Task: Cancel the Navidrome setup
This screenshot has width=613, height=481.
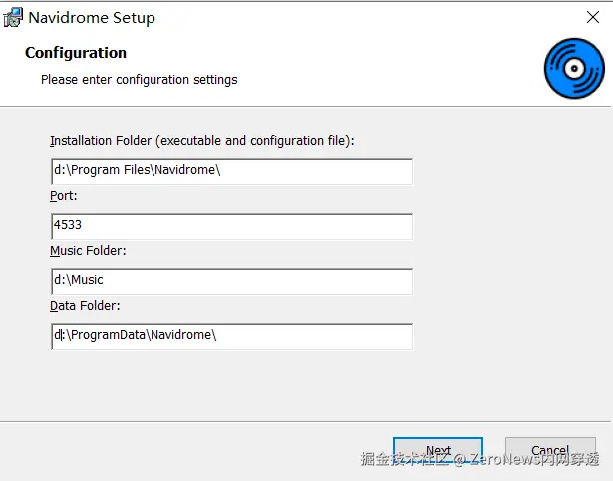Action: coord(550,450)
